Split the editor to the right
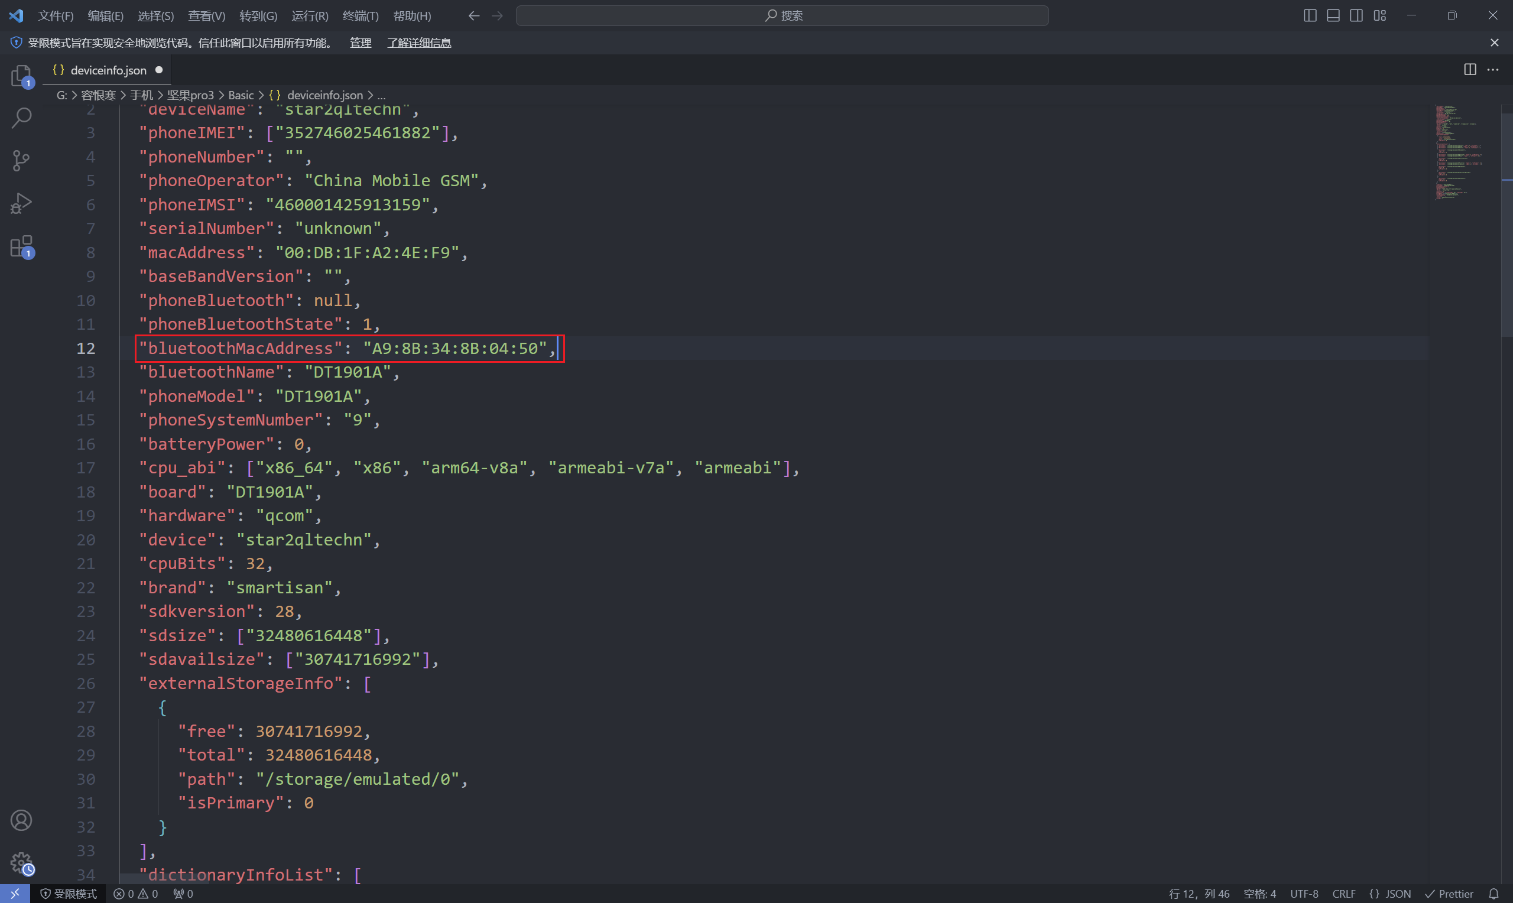The height and width of the screenshot is (903, 1513). click(1470, 69)
